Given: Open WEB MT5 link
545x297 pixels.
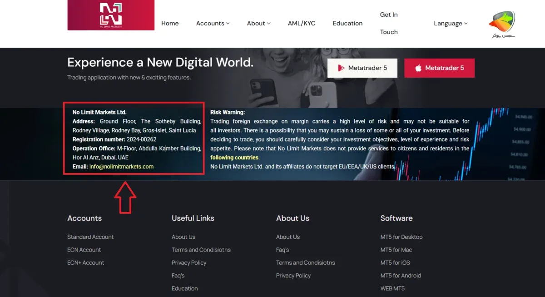Looking at the screenshot, I should [x=392, y=288].
